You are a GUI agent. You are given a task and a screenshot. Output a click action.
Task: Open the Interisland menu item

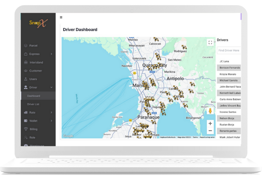coord(38,62)
